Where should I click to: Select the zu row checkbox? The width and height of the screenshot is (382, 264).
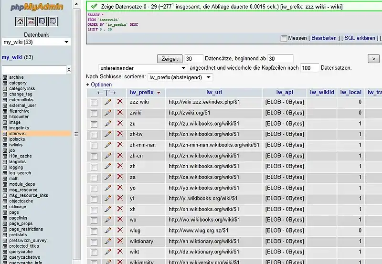[x=94, y=125]
